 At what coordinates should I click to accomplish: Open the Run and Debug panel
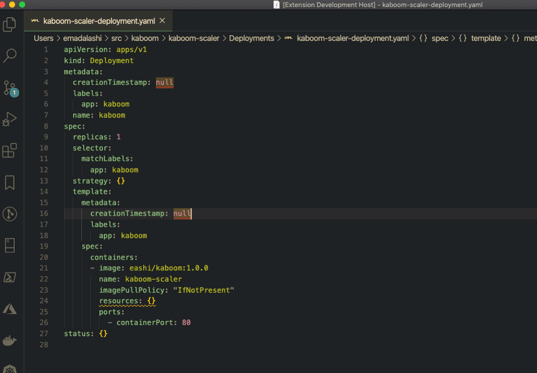tap(10, 119)
